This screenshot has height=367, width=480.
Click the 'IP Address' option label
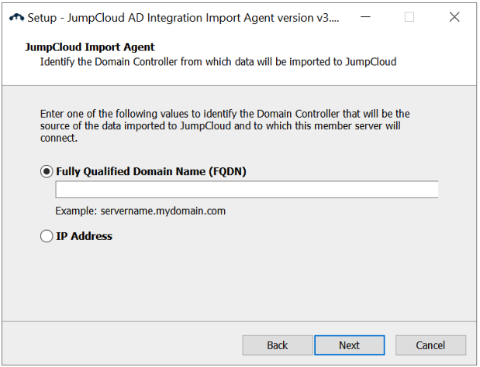85,236
